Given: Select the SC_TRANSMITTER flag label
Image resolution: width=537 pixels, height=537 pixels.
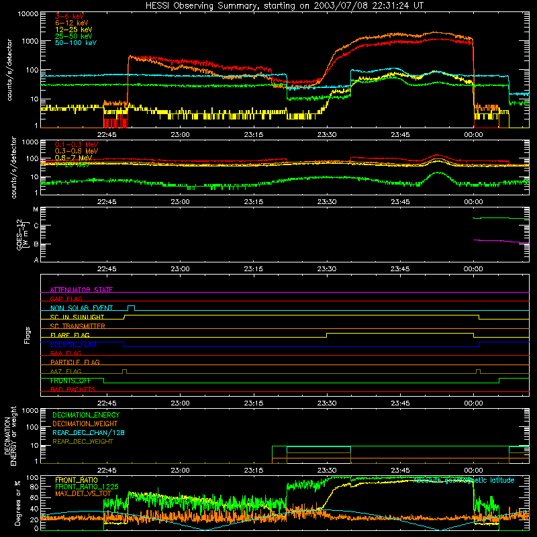Looking at the screenshot, I should click(78, 326).
